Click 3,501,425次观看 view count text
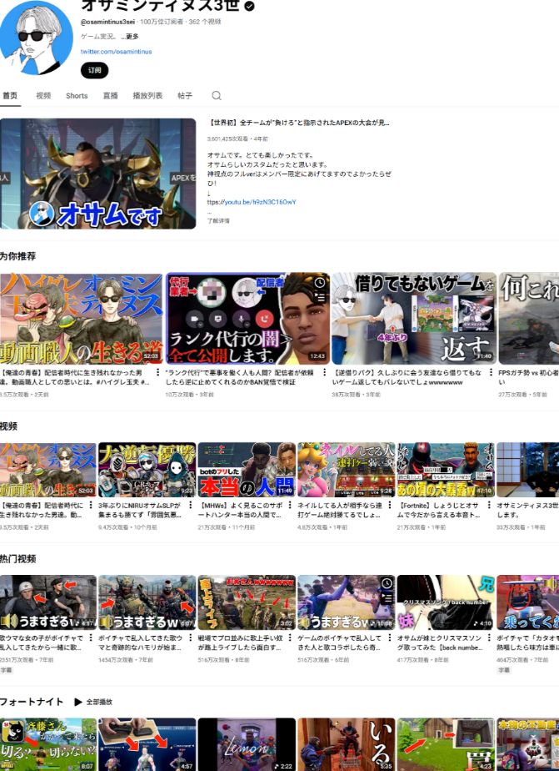This screenshot has width=559, height=771. point(227,139)
